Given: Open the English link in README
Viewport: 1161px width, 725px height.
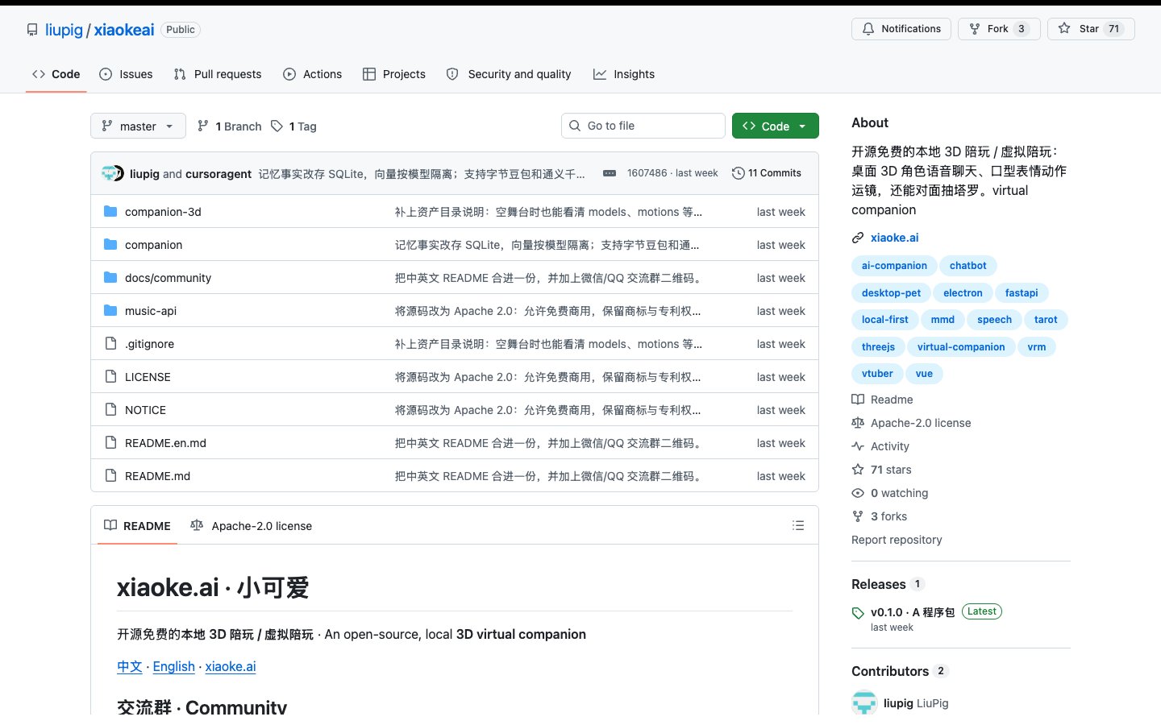Looking at the screenshot, I should [x=174, y=666].
